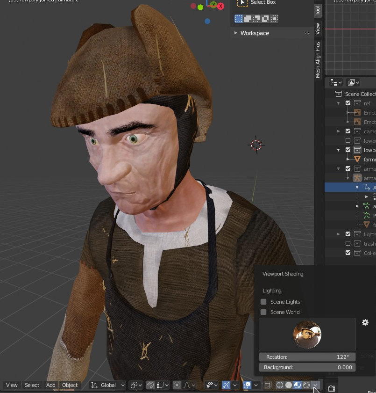Open the snapping options dropdown
The width and height of the screenshot is (376, 393).
tap(163, 385)
